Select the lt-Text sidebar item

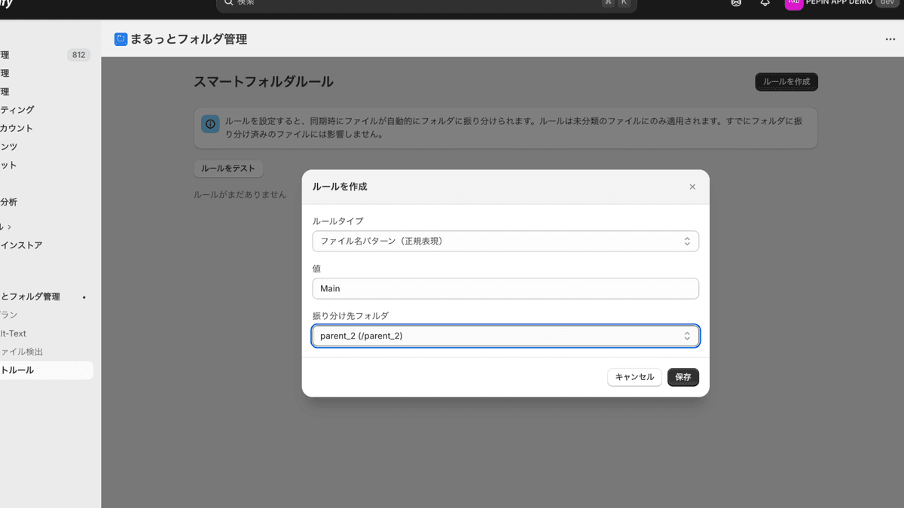(14, 333)
